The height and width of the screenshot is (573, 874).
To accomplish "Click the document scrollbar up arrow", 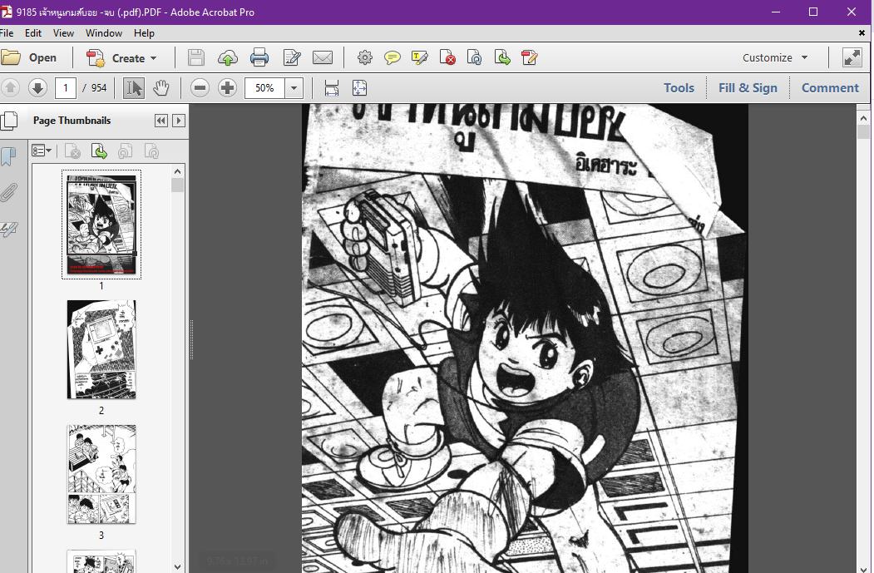I will click(x=863, y=118).
